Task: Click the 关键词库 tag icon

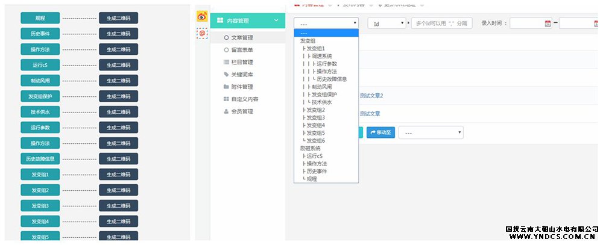Action: [226, 75]
